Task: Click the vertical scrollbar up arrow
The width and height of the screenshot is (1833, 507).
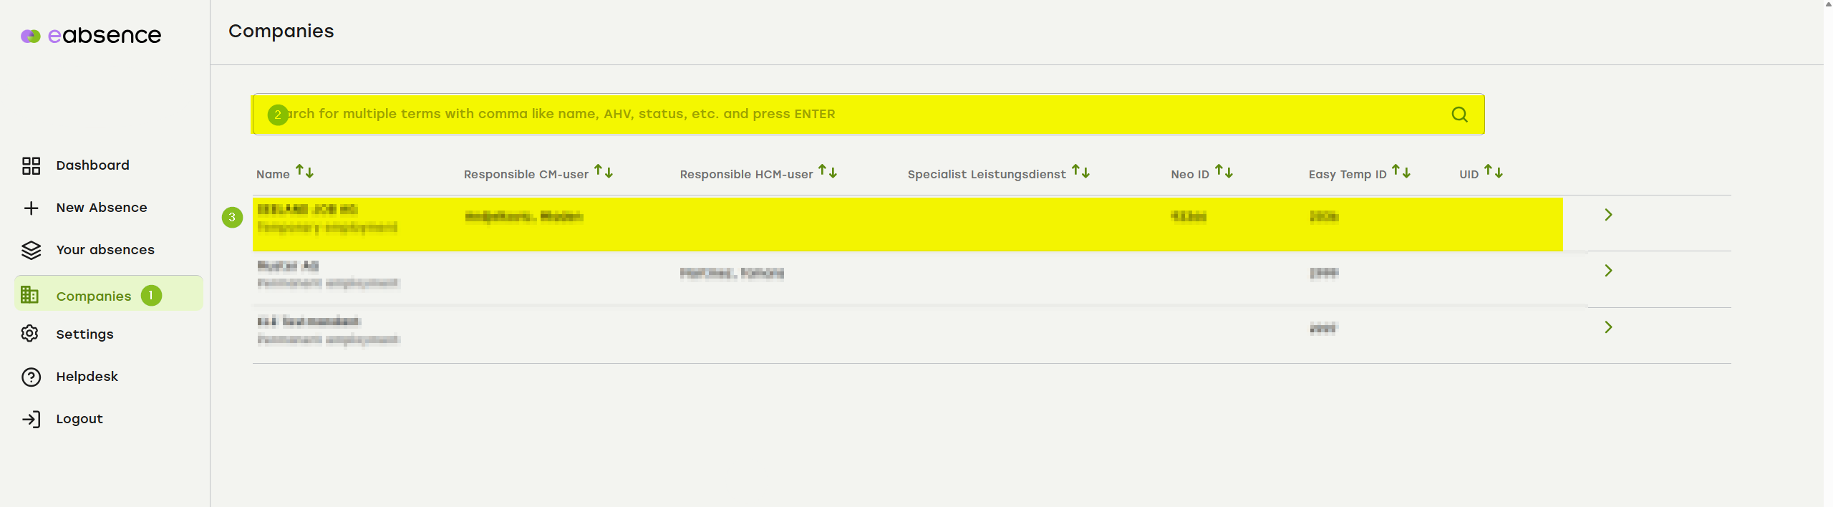Action: pyautogui.click(x=1828, y=4)
